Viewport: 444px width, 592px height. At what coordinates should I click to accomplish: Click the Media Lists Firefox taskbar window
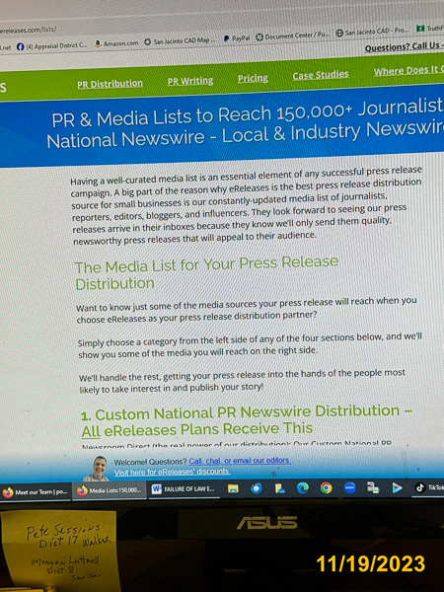click(110, 490)
